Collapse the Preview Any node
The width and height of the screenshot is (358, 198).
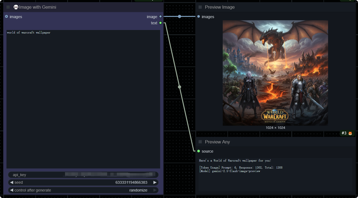(x=200, y=142)
